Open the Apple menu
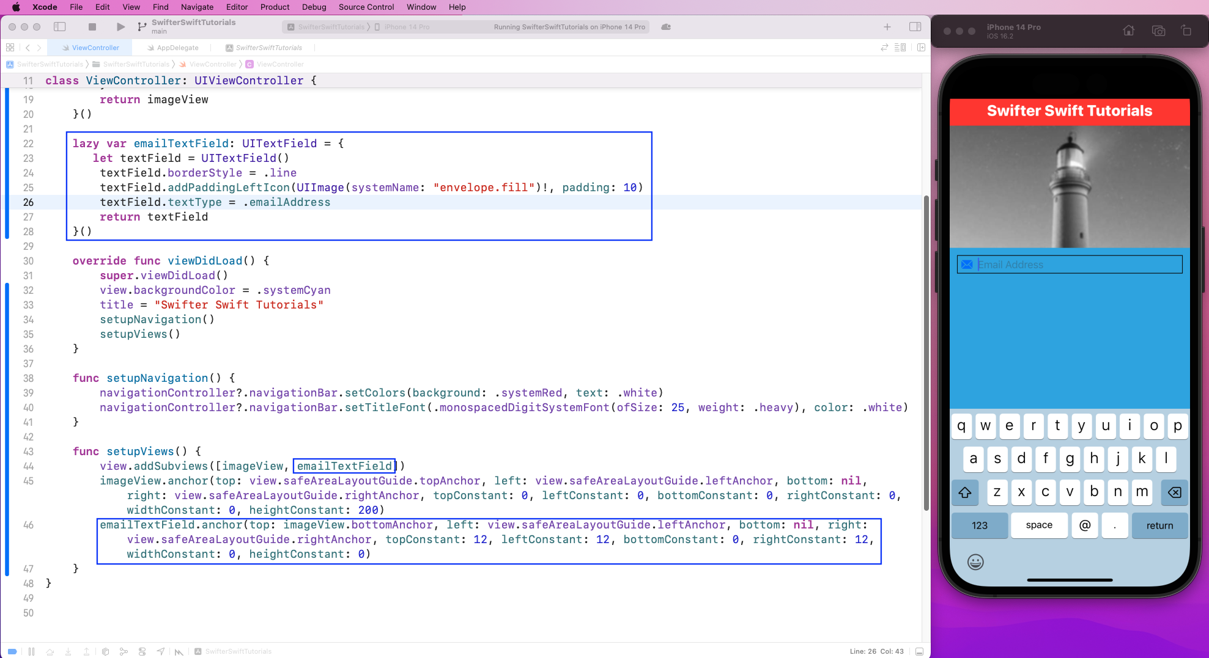Viewport: 1209px width, 658px height. coord(16,7)
